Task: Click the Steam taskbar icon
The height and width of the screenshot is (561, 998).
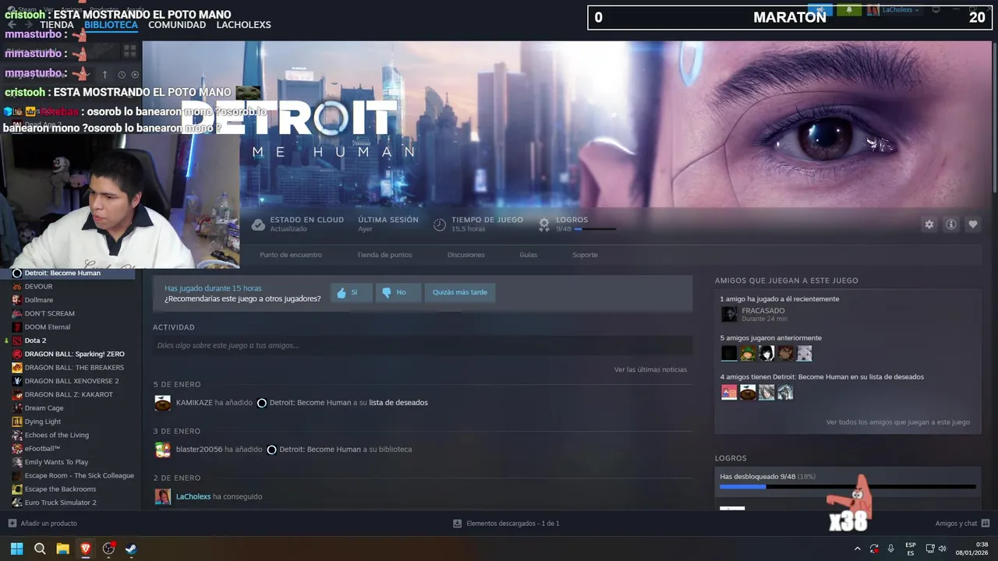Action: pyautogui.click(x=131, y=549)
